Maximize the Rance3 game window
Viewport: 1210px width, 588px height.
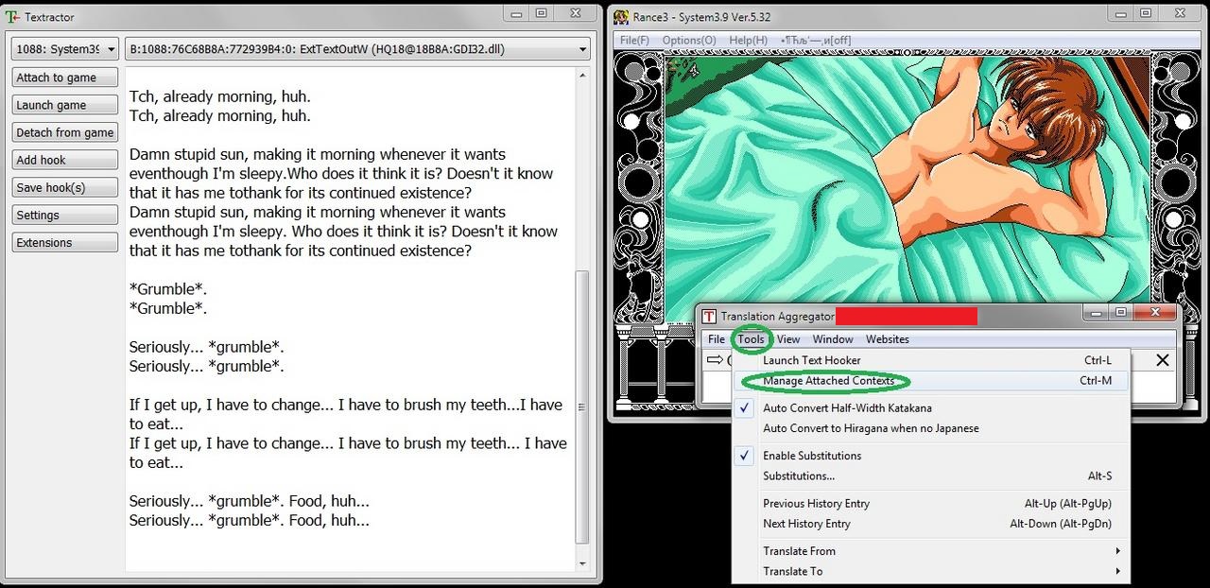(1146, 13)
